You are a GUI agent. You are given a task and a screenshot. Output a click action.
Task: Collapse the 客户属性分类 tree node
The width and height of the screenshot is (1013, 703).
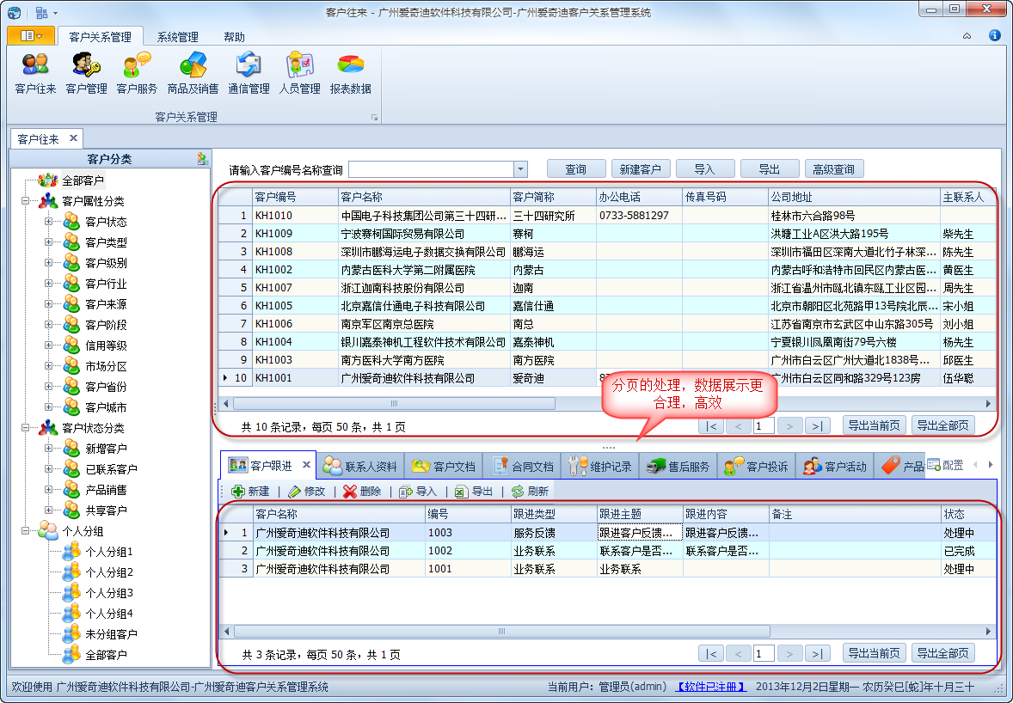pos(25,201)
